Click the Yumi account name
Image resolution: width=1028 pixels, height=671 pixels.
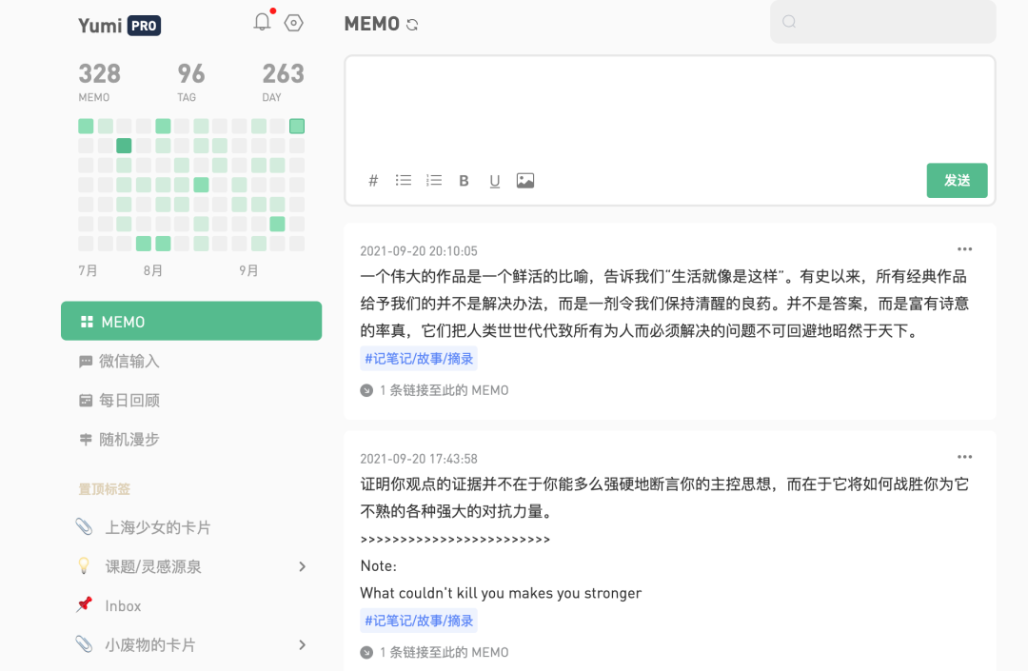[x=100, y=26]
